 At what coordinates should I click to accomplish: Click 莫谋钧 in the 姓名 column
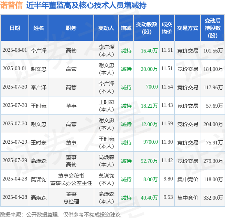point(39,179)
